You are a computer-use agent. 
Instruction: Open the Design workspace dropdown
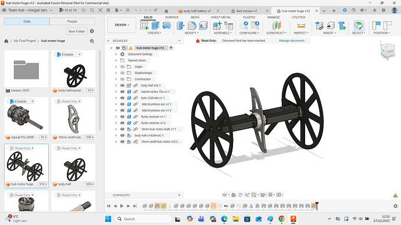coord(121,25)
